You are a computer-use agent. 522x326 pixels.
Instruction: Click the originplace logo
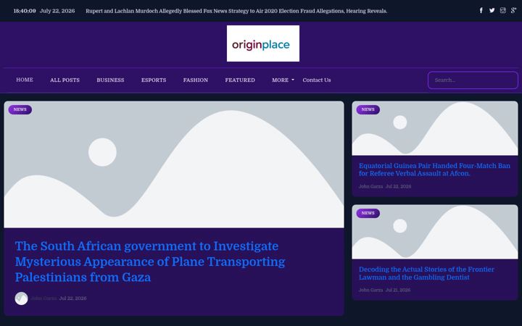pos(263,43)
